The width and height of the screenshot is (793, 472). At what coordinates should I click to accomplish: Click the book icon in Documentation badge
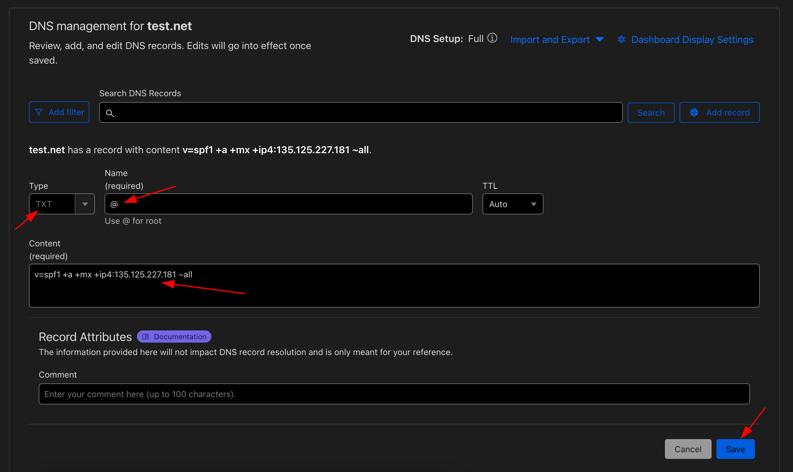coord(145,336)
